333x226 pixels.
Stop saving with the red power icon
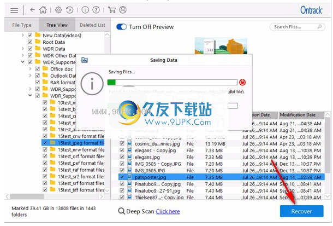click(242, 82)
